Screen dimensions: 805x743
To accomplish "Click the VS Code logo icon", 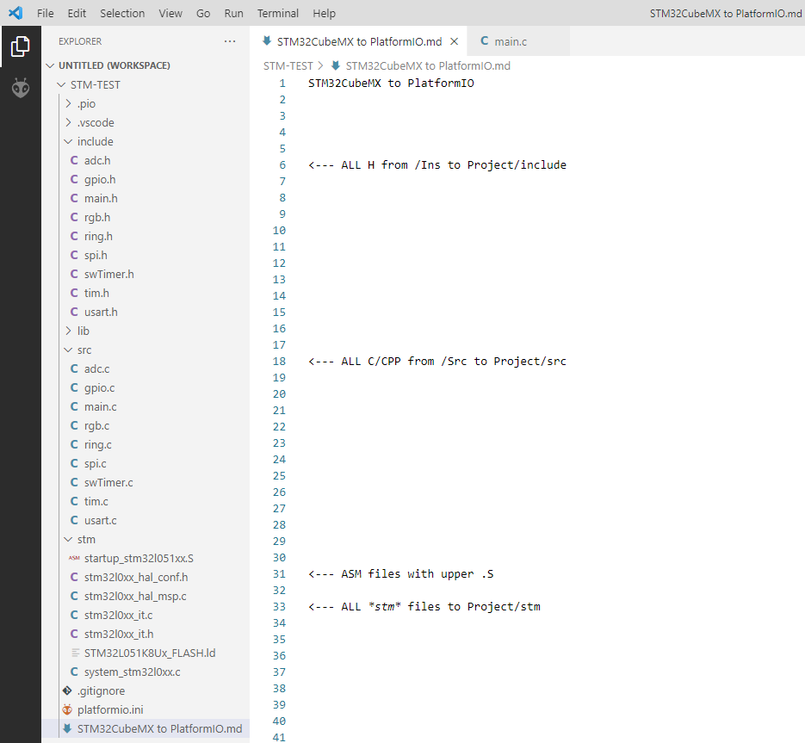I will 15,13.
